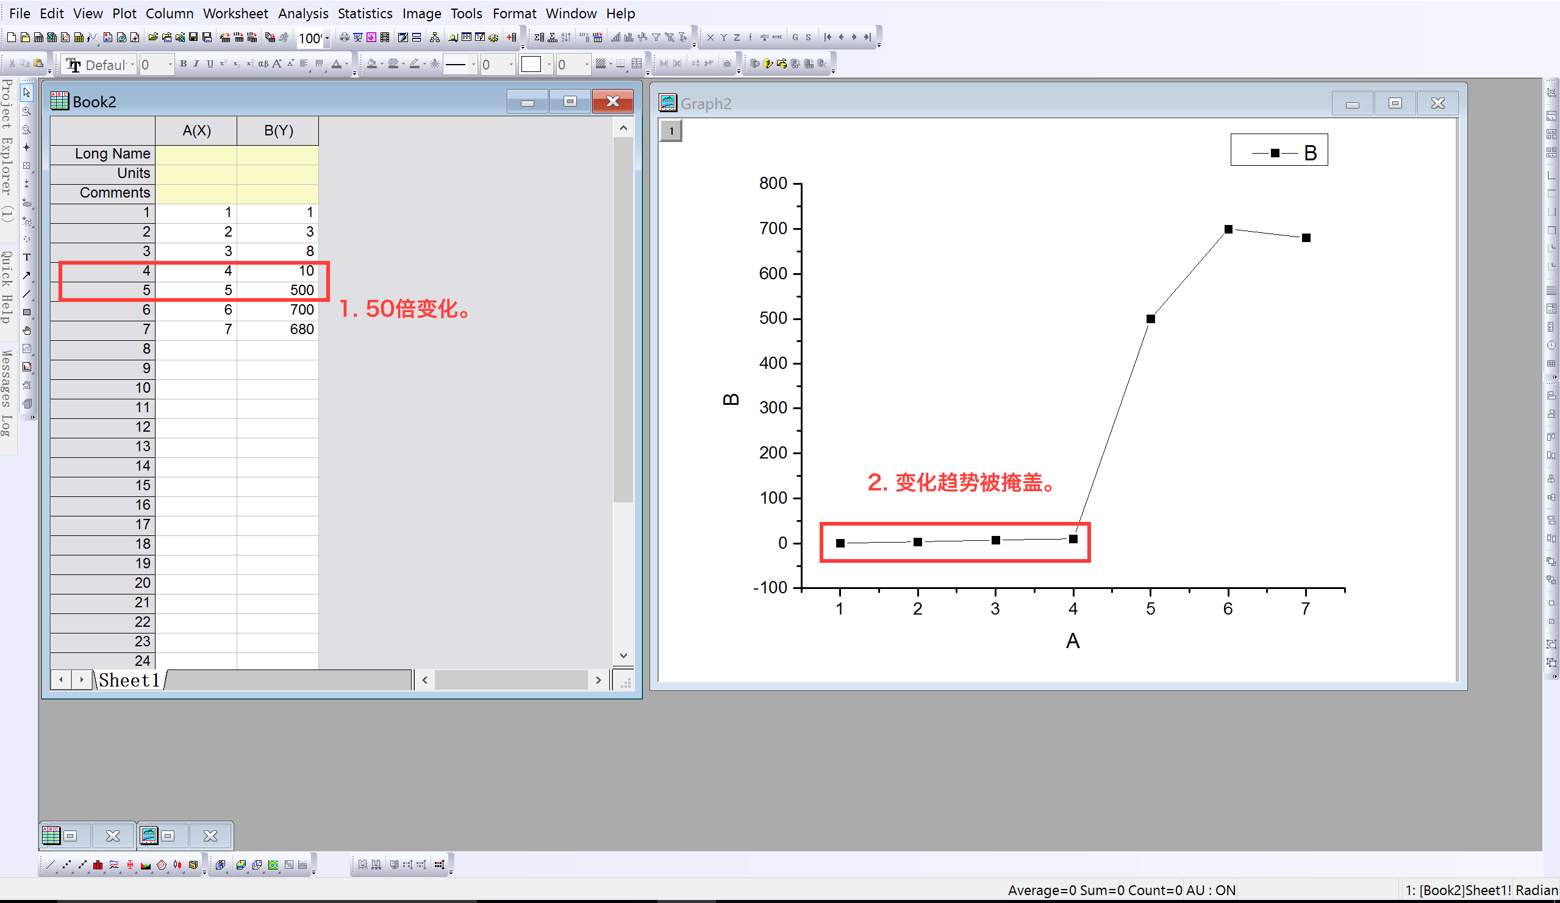Click the Scatter plot icon

tap(67, 865)
